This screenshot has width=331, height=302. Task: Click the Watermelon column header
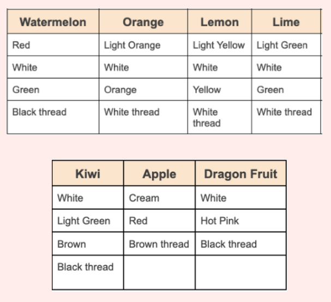[x=53, y=22]
